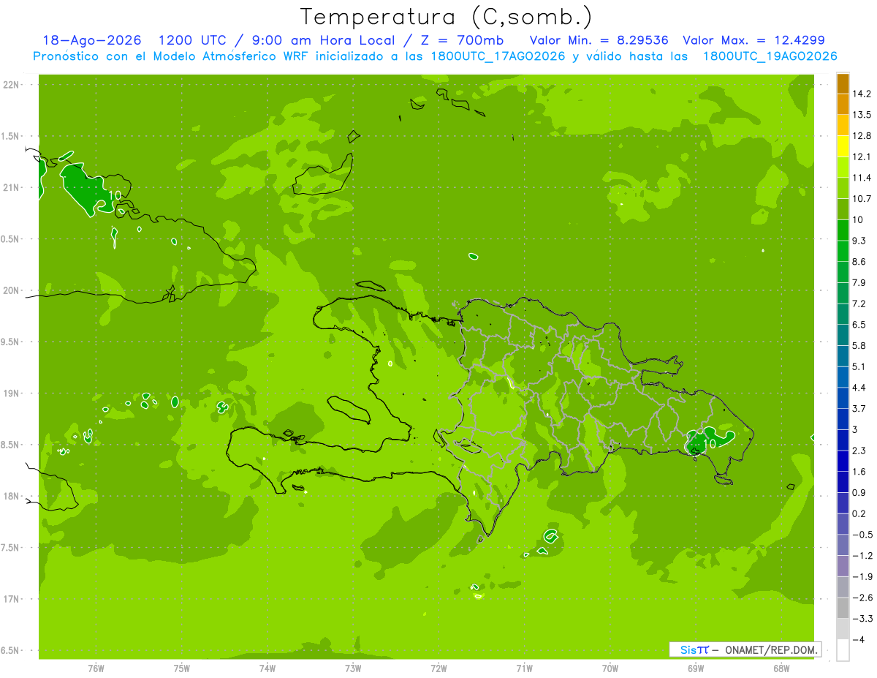Click the '10' contour label near Cuba
Viewport: 877px width, 678px height.
pyautogui.click(x=114, y=195)
